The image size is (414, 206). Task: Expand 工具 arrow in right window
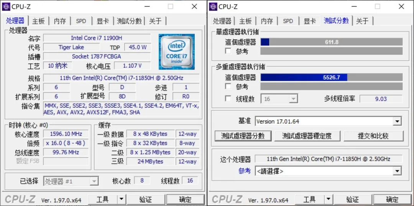click(328, 200)
